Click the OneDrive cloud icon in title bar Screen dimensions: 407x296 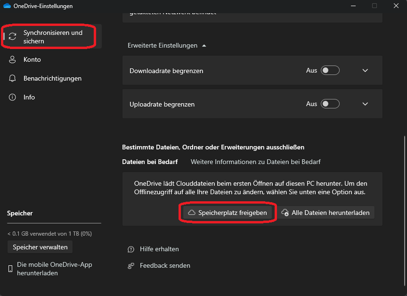click(7, 6)
